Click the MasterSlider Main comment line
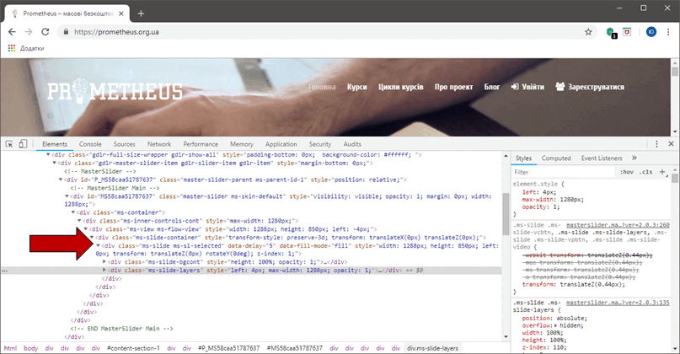This screenshot has height=354, width=680. pos(115,188)
